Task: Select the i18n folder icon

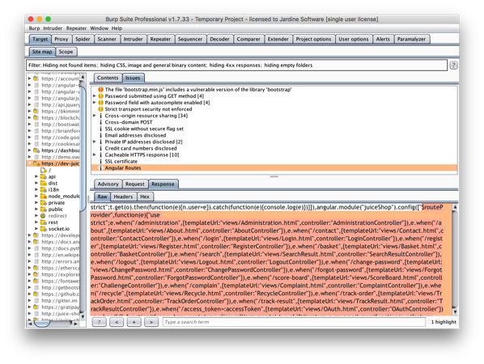Action: pyautogui.click(x=44, y=189)
